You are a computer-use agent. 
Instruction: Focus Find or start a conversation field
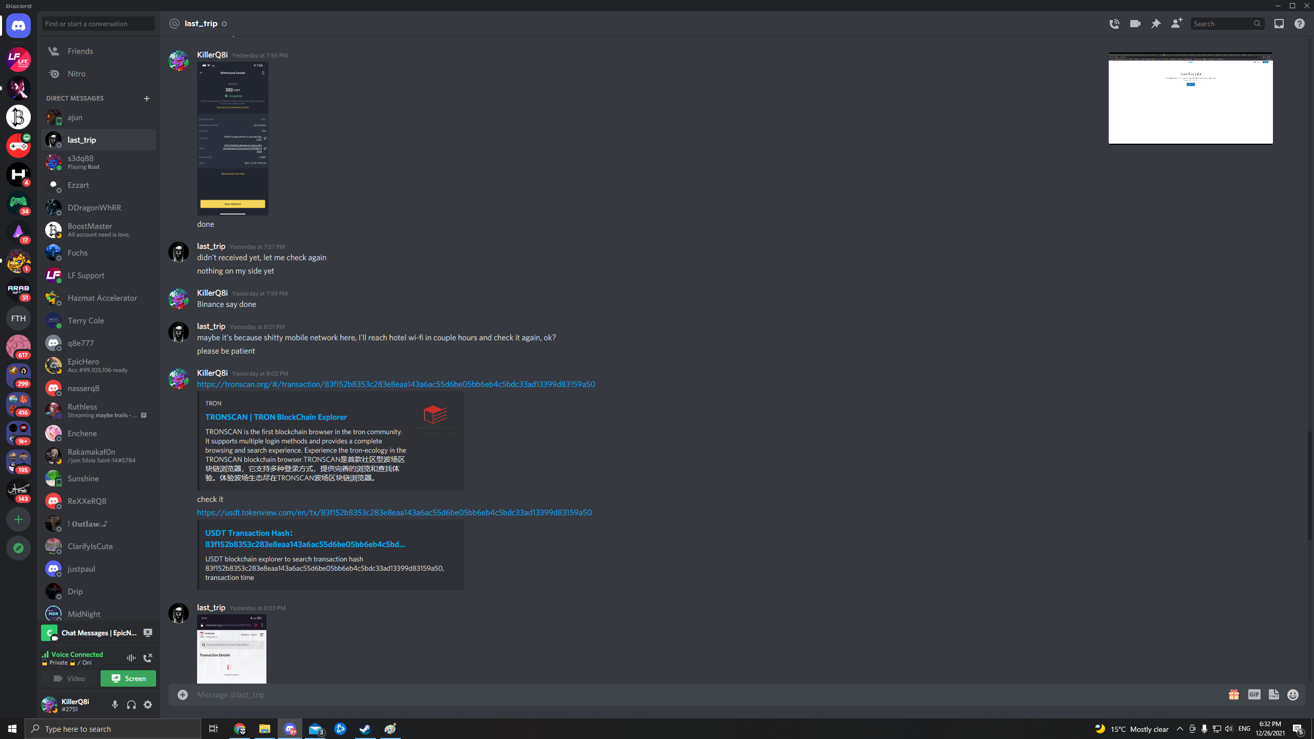[99, 24]
